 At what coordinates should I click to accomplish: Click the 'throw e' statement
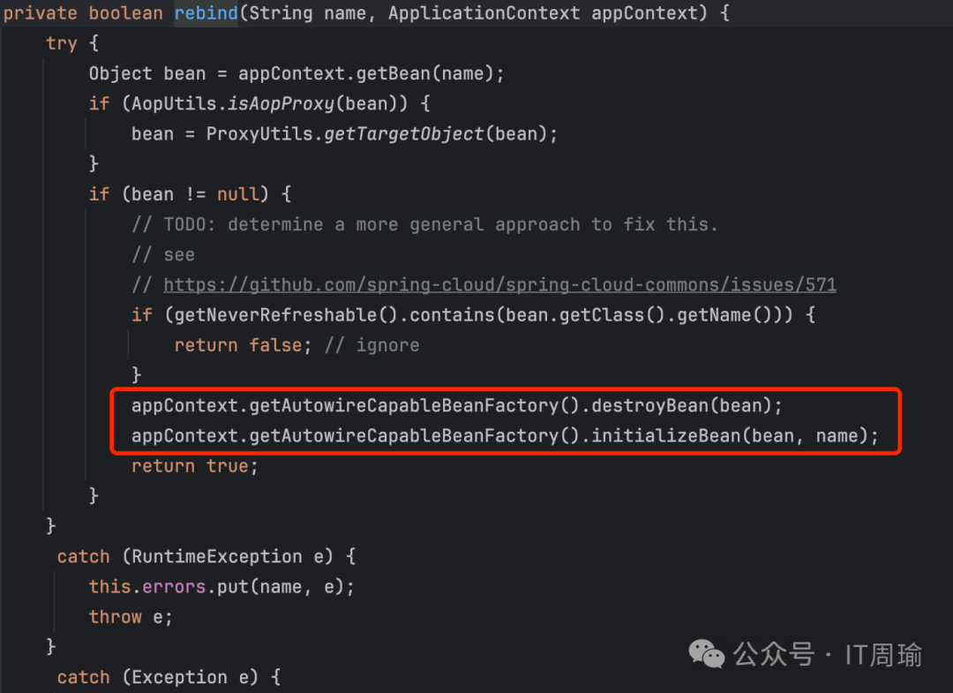(x=130, y=617)
